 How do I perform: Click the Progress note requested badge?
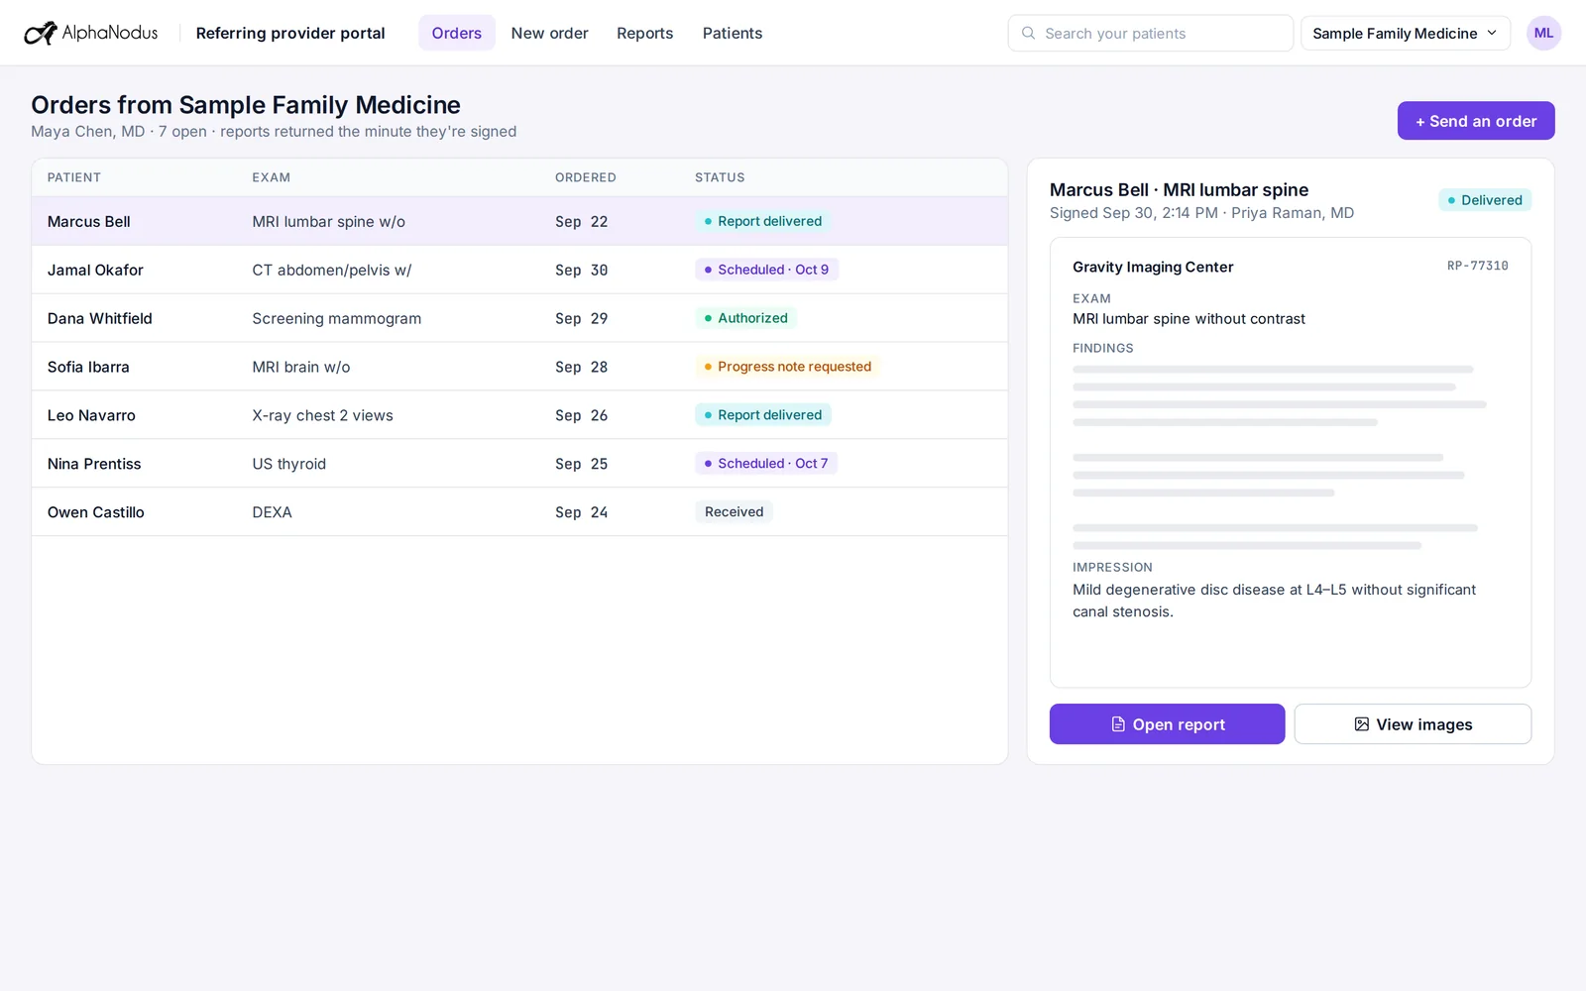coord(787,367)
